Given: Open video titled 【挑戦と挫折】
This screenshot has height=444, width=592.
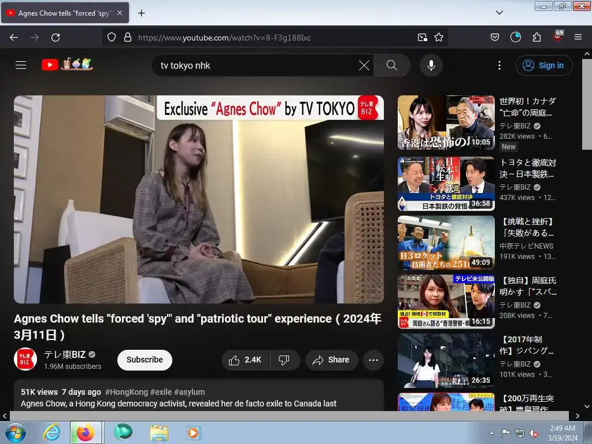Looking at the screenshot, I should [x=527, y=227].
